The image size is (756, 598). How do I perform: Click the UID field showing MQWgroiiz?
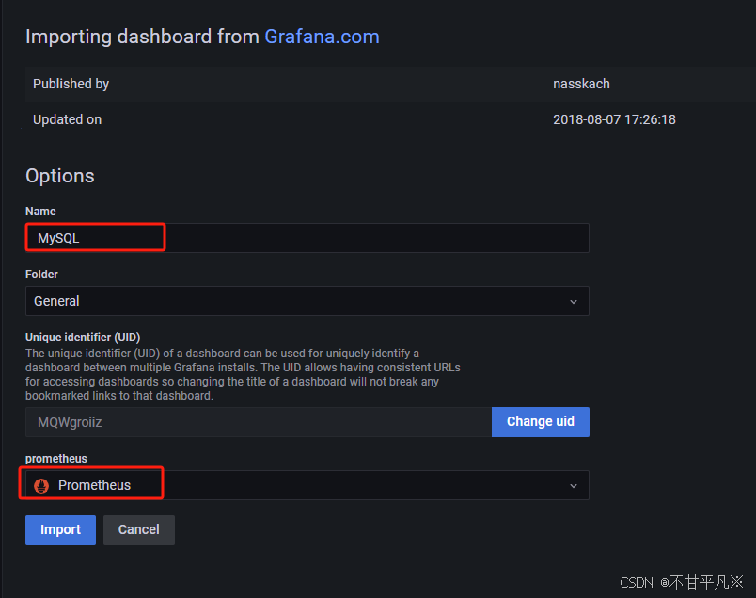tap(259, 422)
